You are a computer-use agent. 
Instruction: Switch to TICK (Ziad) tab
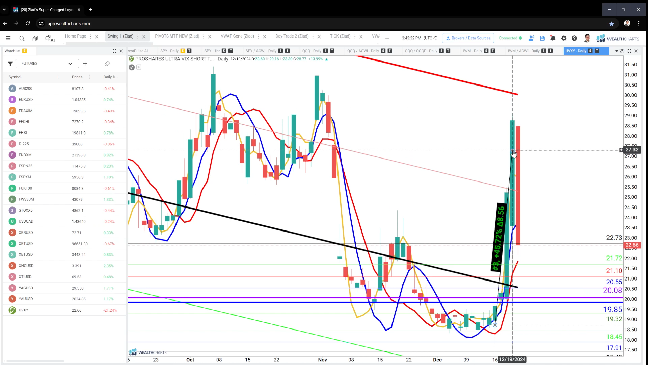coord(340,36)
